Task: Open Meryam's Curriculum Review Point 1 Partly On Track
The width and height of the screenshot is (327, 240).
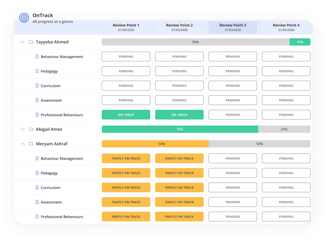Action: 126,188
